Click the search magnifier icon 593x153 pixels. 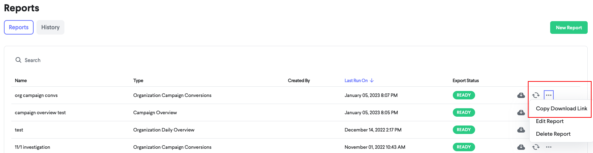pyautogui.click(x=18, y=60)
